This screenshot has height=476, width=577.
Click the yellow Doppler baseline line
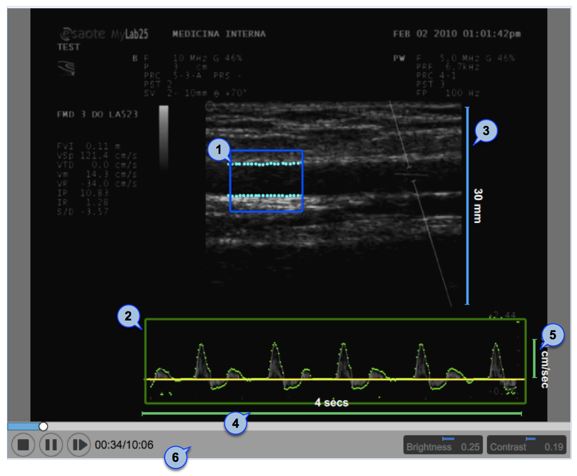(335, 379)
